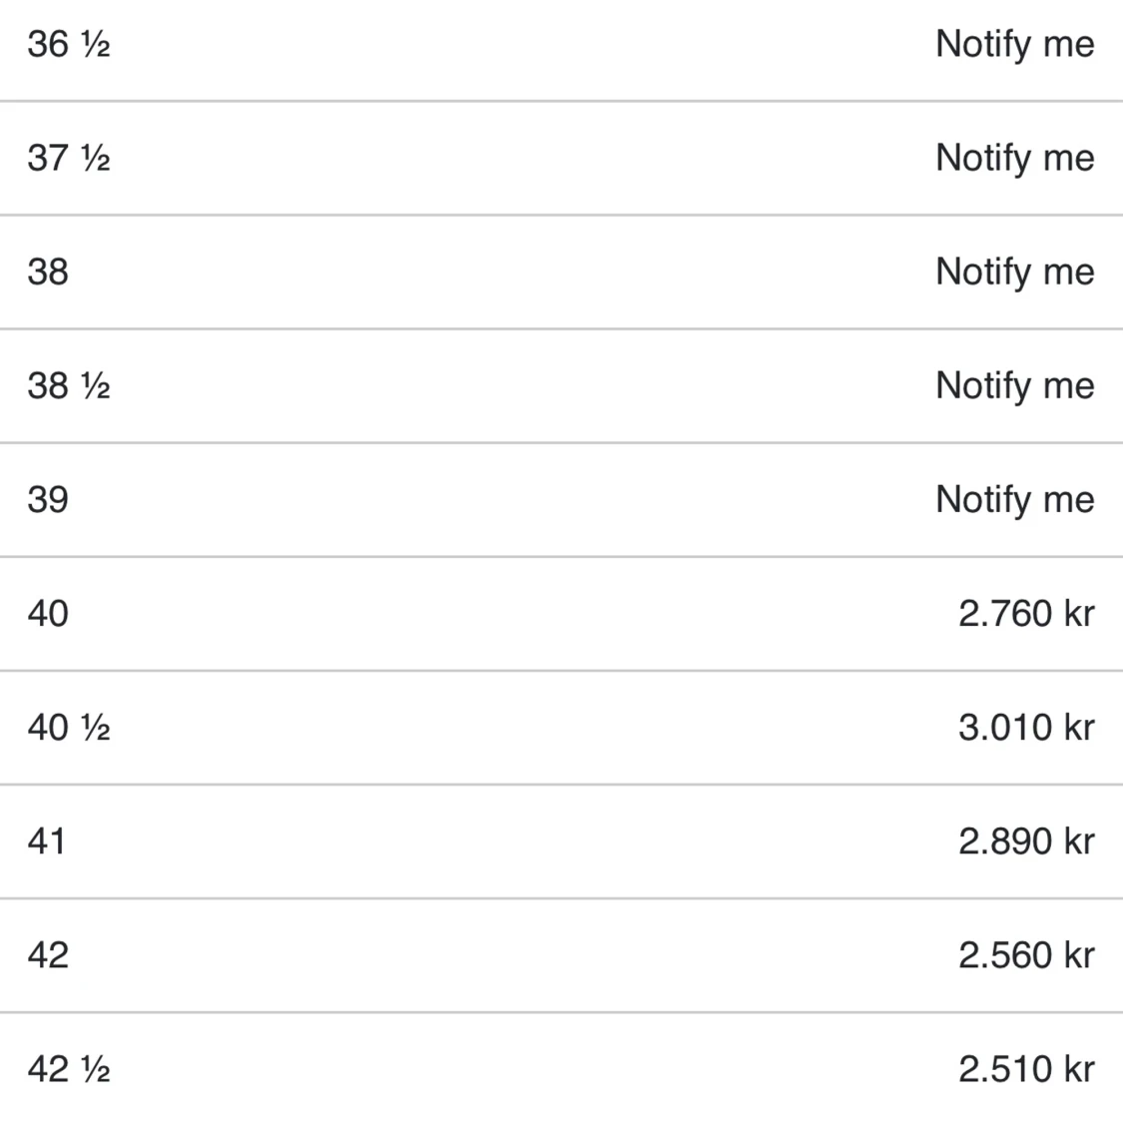1123x1124 pixels.
Task: Pick the size 40 label
Action: pyautogui.click(x=48, y=614)
